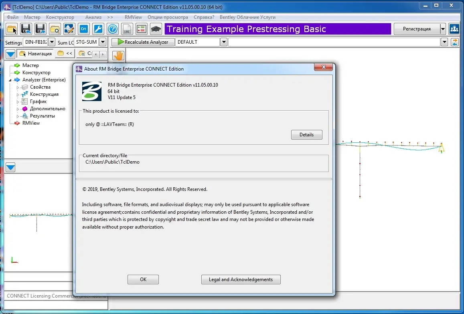Click the Details button in the About dialog

pos(306,135)
